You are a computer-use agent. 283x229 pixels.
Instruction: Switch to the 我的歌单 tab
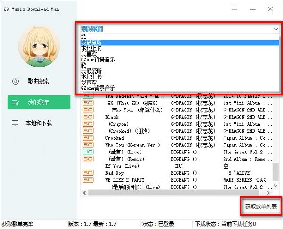pyautogui.click(x=39, y=102)
